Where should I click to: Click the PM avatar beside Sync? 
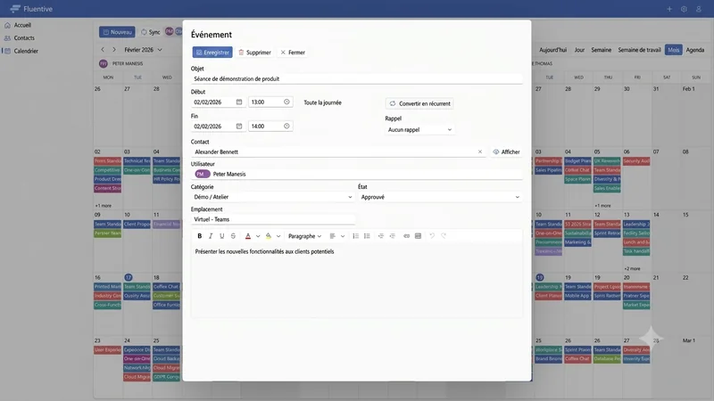pyautogui.click(x=169, y=31)
